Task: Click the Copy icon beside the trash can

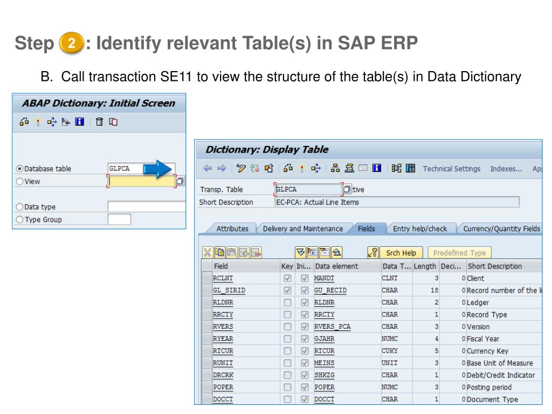Action: 113,122
